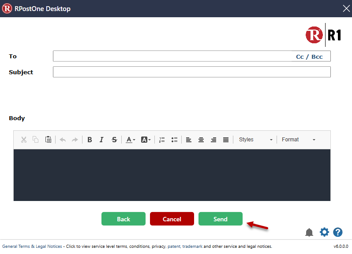
Task: Show Cc / Bcc fields
Action: (309, 57)
